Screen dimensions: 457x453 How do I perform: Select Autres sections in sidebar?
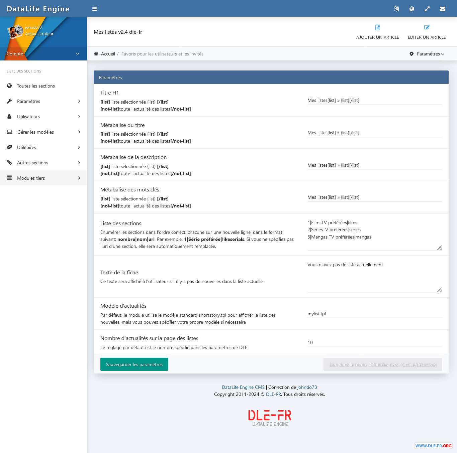43,163
